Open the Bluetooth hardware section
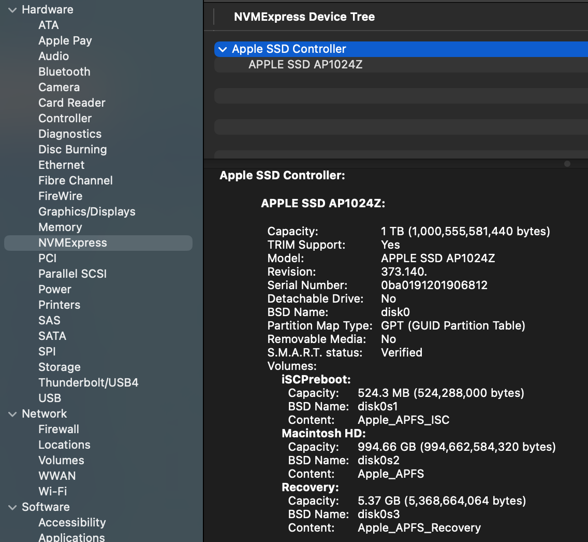This screenshot has height=542, width=588. point(64,72)
